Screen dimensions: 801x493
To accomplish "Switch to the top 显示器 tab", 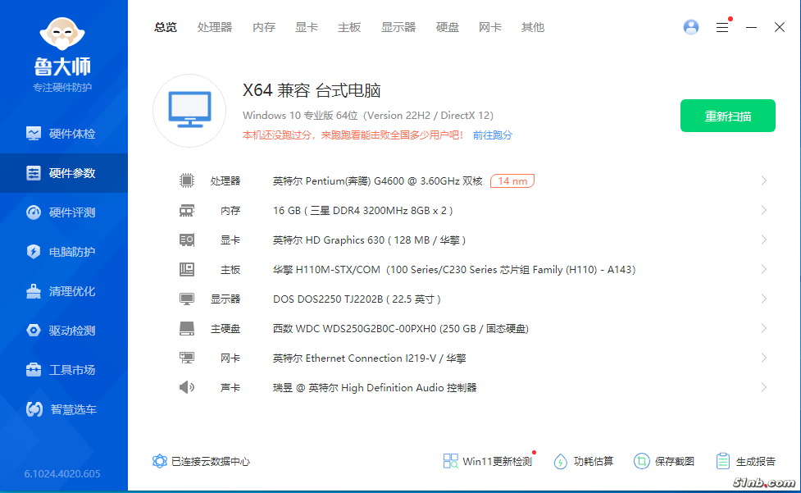I will click(398, 27).
